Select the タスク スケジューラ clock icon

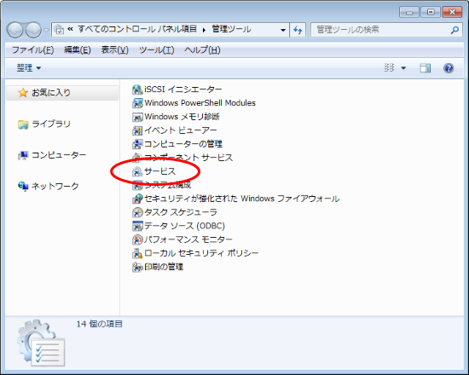tap(137, 212)
